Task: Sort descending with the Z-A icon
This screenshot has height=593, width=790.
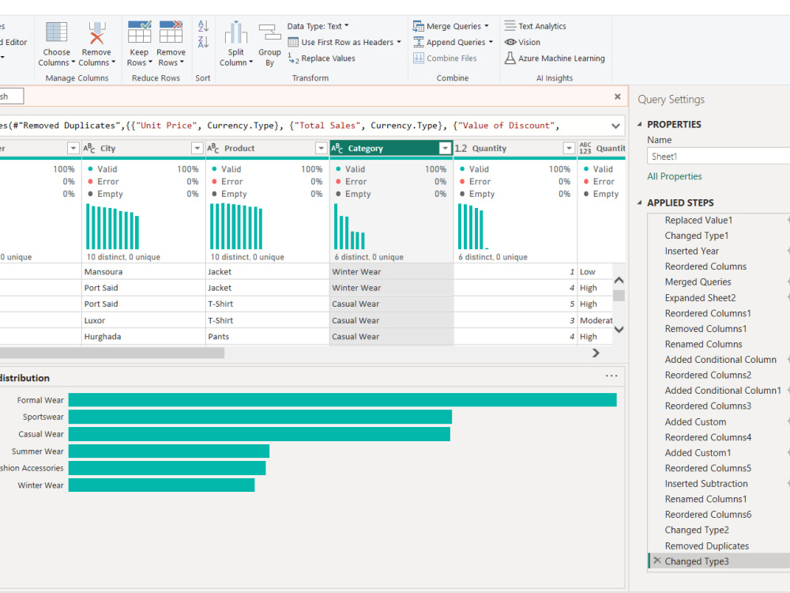Action: (203, 42)
